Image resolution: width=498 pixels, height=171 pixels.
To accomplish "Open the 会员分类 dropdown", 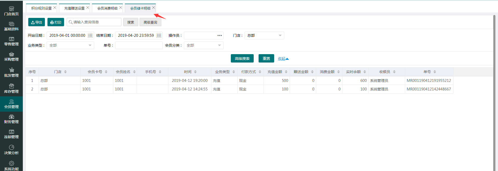I will pyautogui.click(x=204, y=45).
